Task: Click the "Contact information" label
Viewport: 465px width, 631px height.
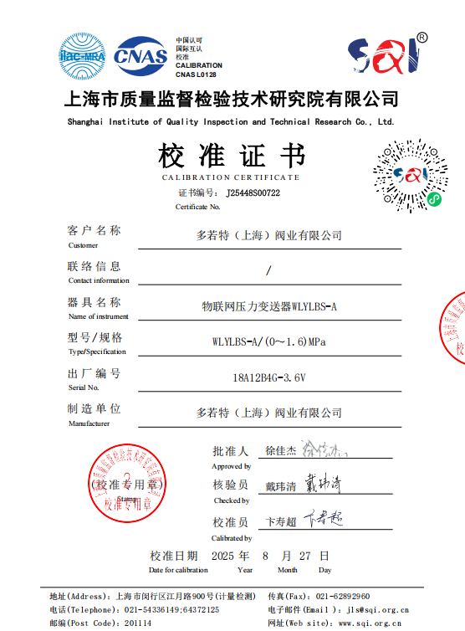Action: [x=99, y=280]
